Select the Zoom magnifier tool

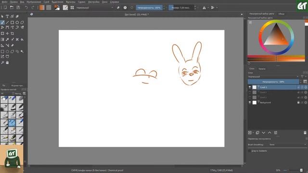[2, 62]
